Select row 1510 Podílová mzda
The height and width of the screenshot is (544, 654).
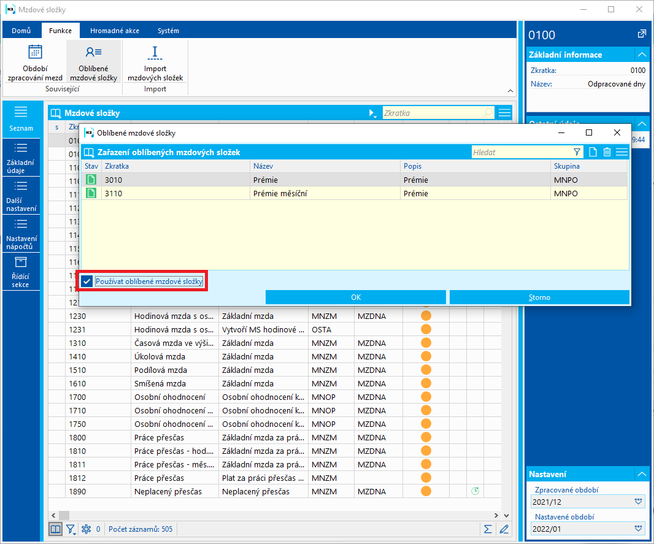click(274, 370)
